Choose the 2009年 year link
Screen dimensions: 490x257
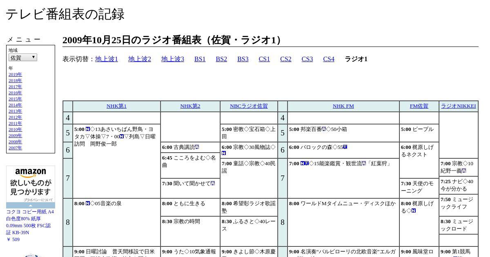pyautogui.click(x=15, y=135)
